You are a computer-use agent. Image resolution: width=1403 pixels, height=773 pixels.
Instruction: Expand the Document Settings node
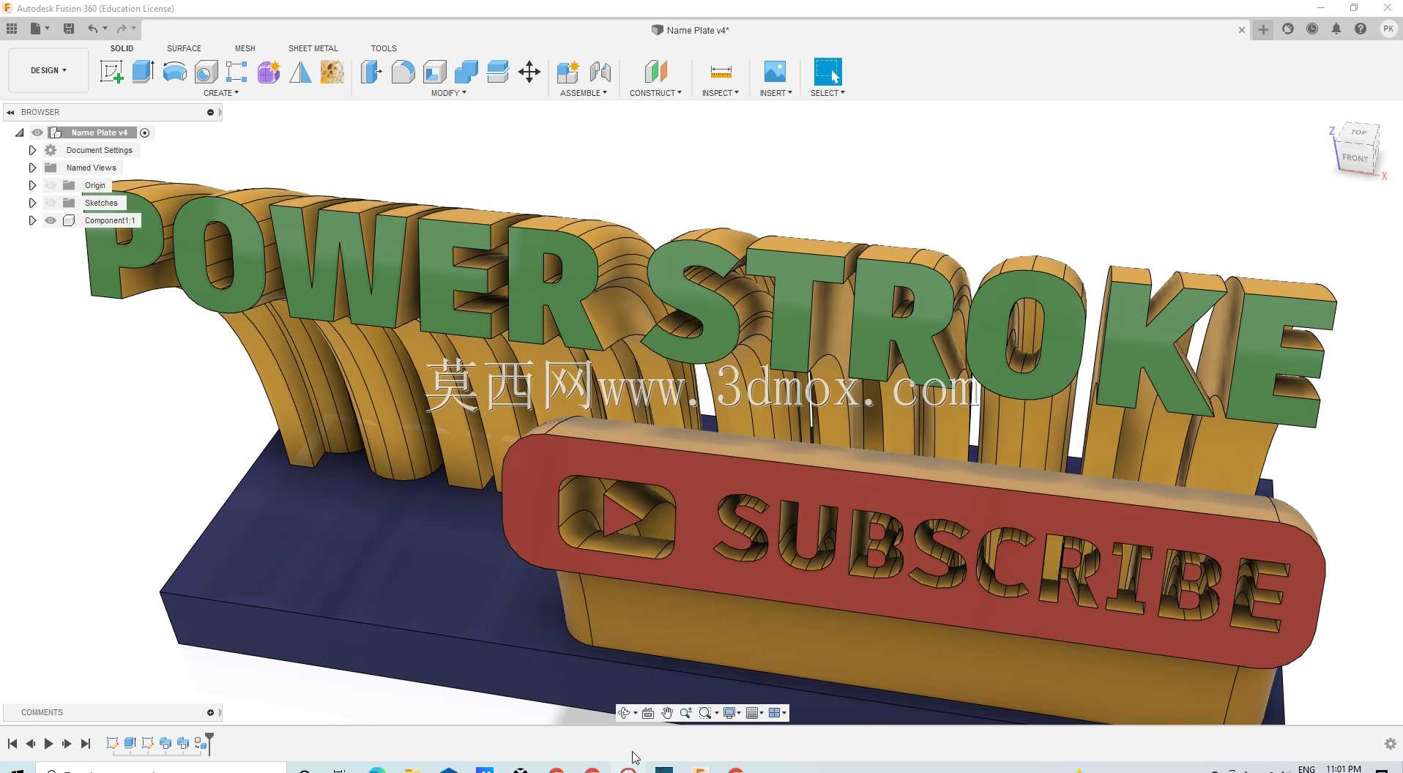(32, 150)
